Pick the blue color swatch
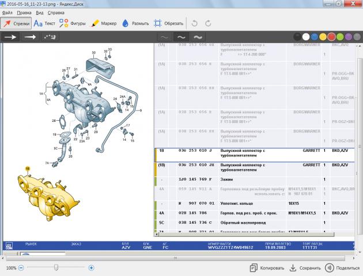This screenshot has width=363, height=276. [x=315, y=37]
